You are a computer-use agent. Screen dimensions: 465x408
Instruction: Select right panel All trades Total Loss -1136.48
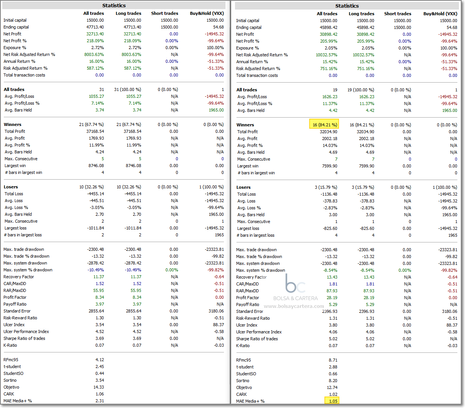[329, 194]
